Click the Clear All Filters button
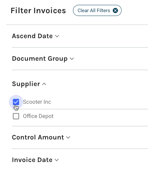The height and width of the screenshot is (170, 148). click(x=97, y=10)
